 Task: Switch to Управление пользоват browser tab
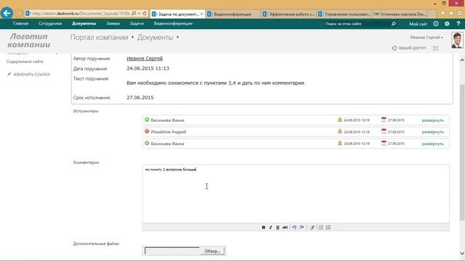[x=344, y=14]
